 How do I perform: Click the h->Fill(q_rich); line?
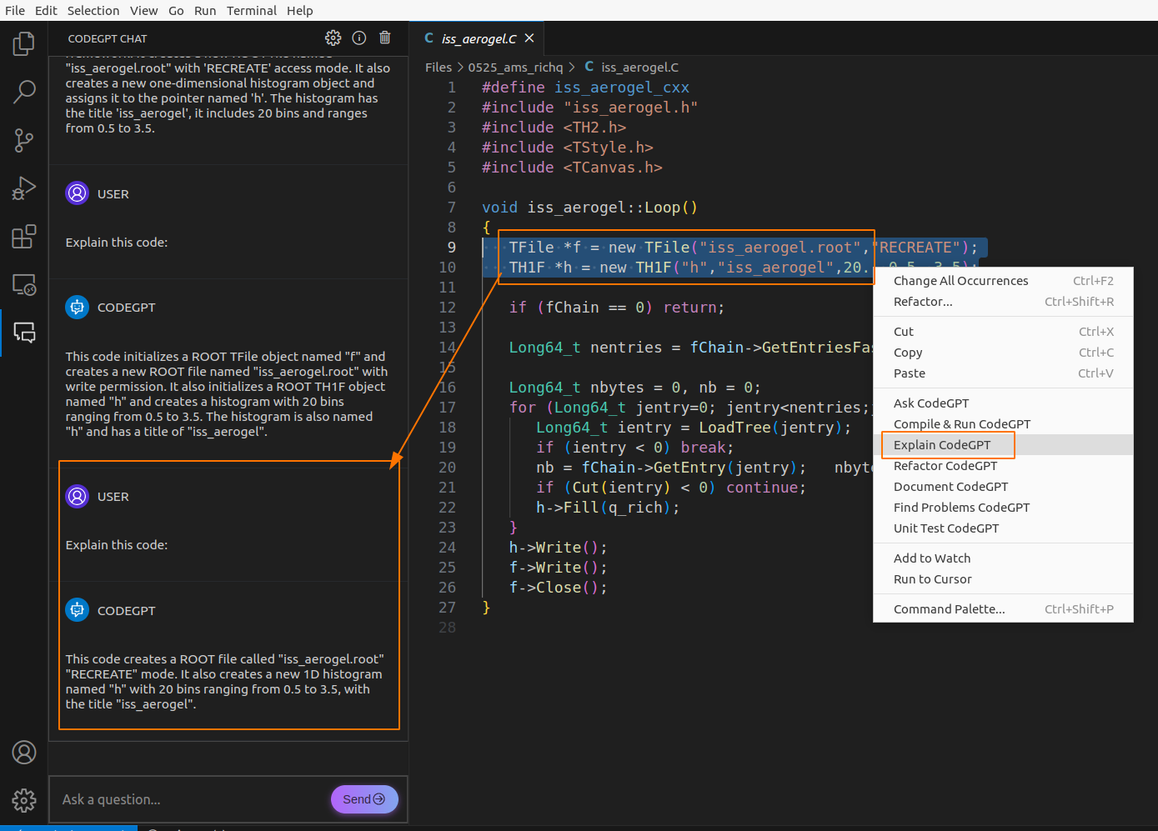(608, 508)
